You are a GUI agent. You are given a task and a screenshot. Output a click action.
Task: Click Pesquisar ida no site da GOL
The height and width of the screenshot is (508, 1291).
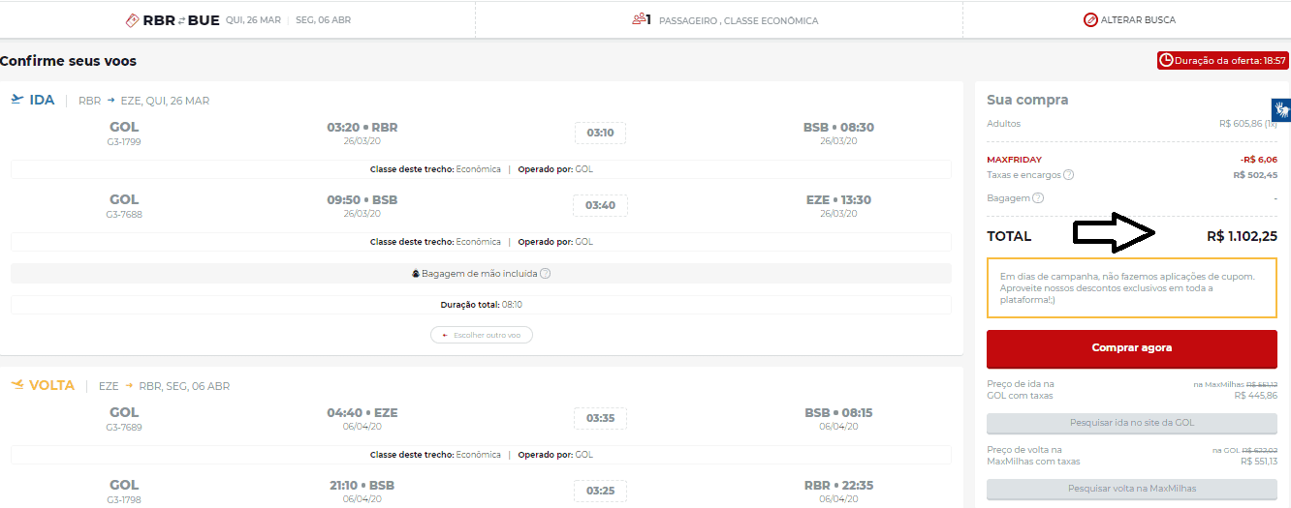pyautogui.click(x=1131, y=423)
